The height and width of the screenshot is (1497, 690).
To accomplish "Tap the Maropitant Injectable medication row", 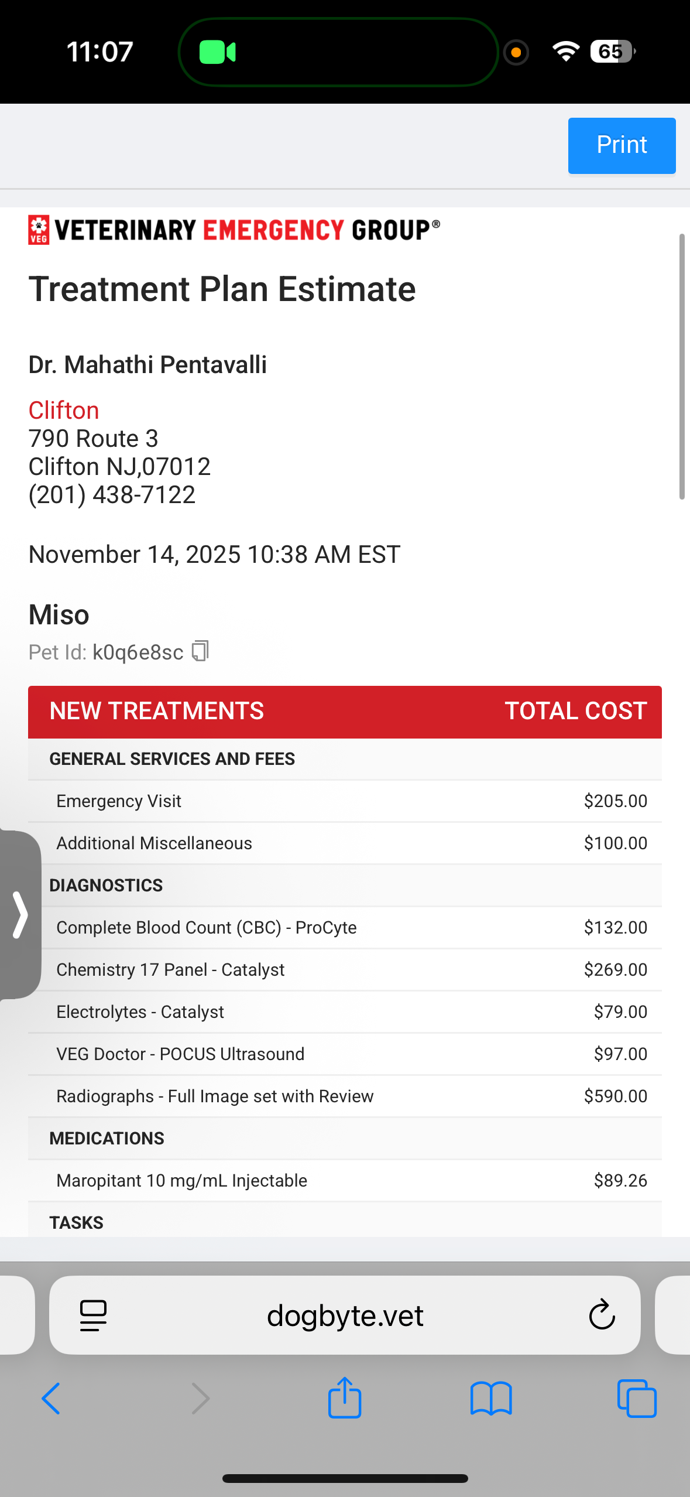I will pos(345,1181).
